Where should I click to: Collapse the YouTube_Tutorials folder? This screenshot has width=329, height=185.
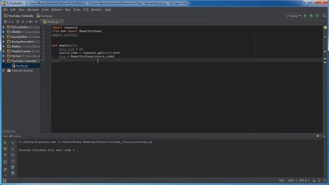tap(4, 61)
